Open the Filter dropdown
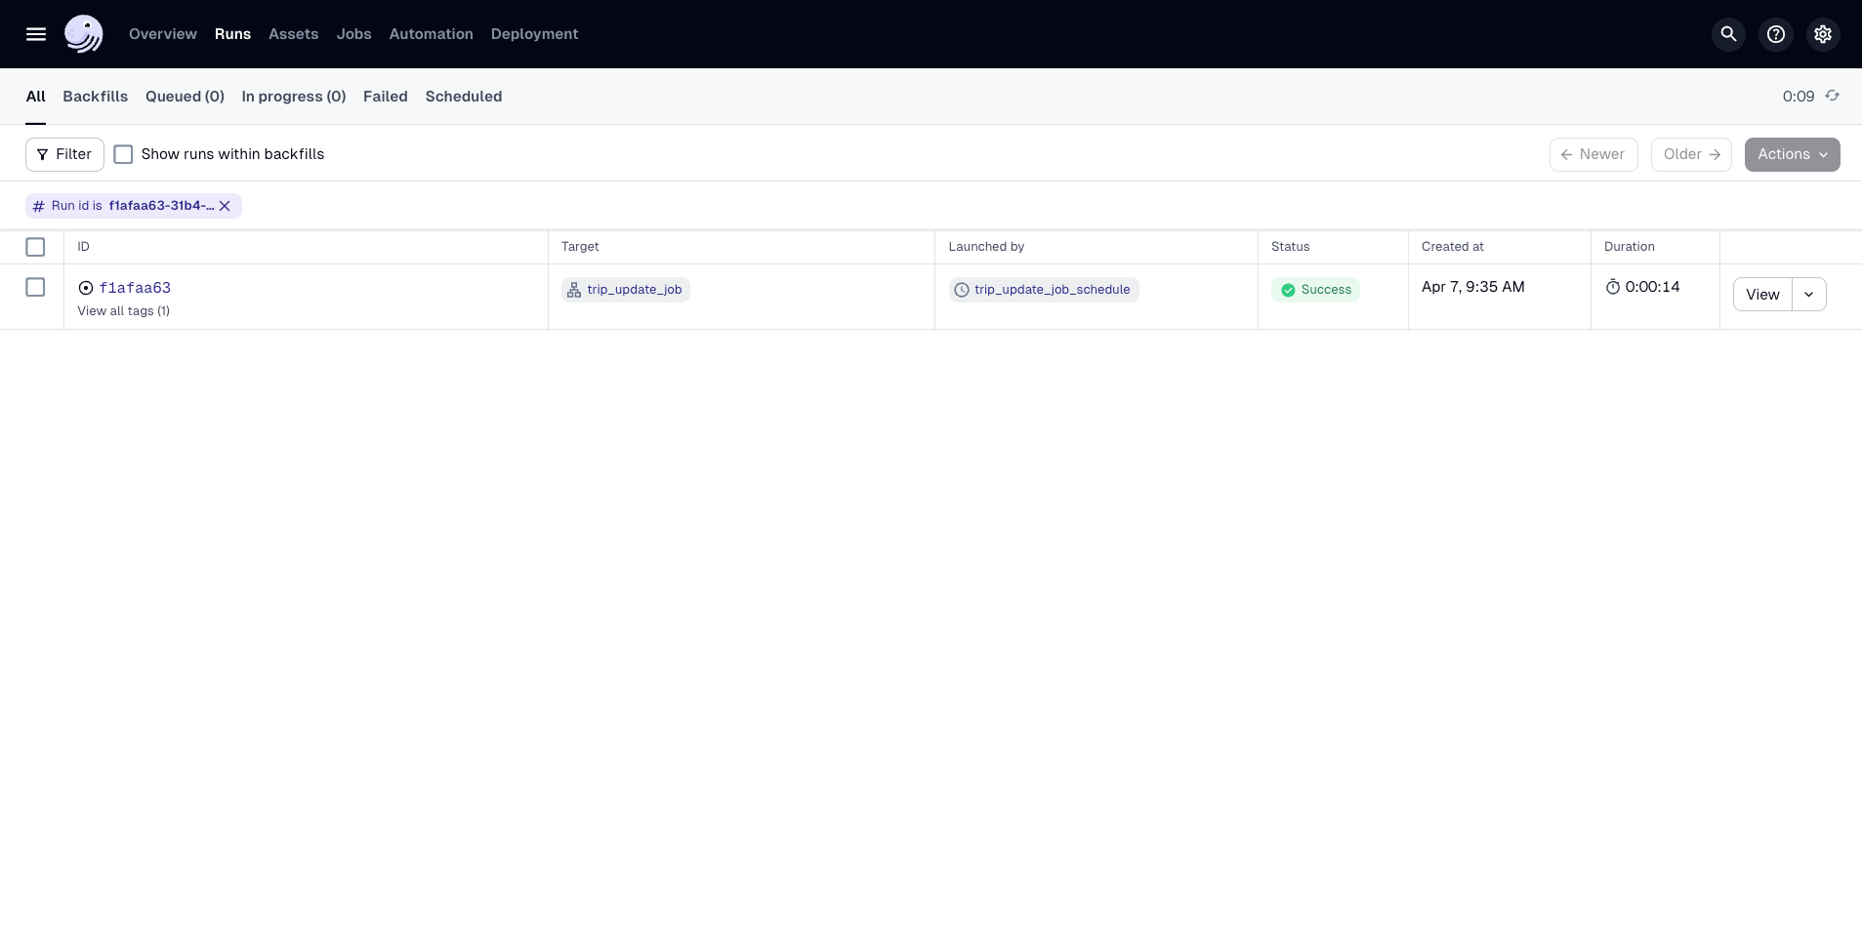The width and height of the screenshot is (1862, 928). 64,154
